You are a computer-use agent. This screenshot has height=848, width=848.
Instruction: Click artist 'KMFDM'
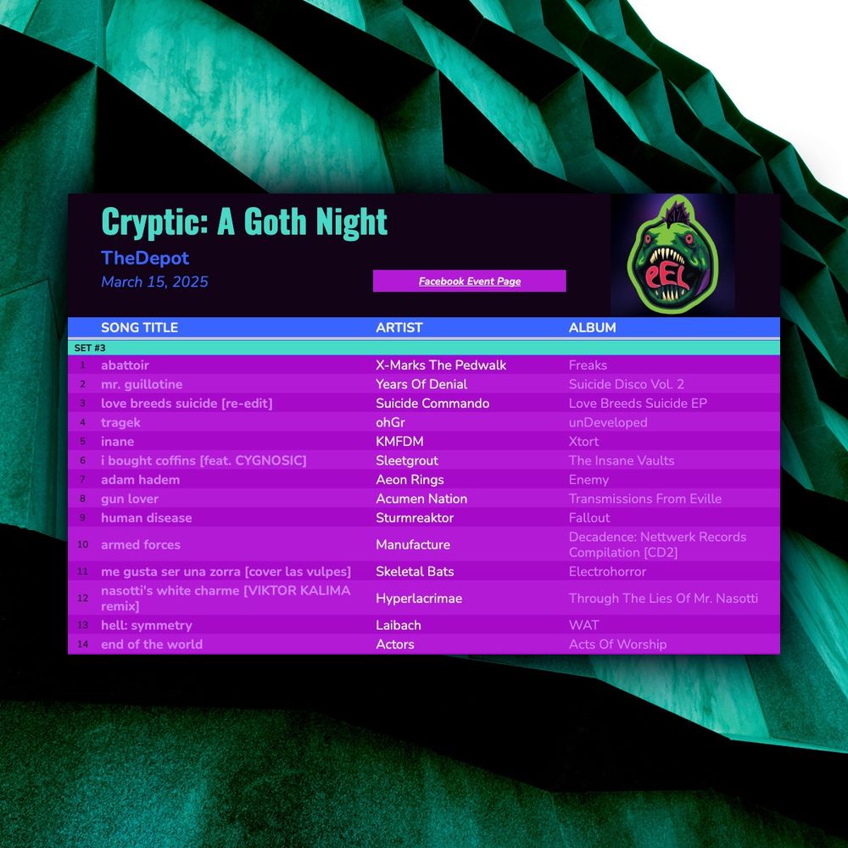pyautogui.click(x=399, y=442)
